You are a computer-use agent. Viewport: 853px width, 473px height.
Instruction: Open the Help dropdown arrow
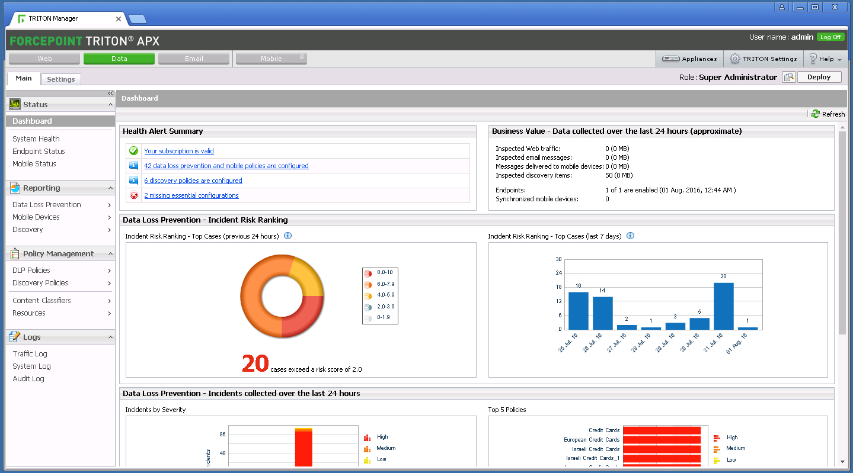(840, 60)
